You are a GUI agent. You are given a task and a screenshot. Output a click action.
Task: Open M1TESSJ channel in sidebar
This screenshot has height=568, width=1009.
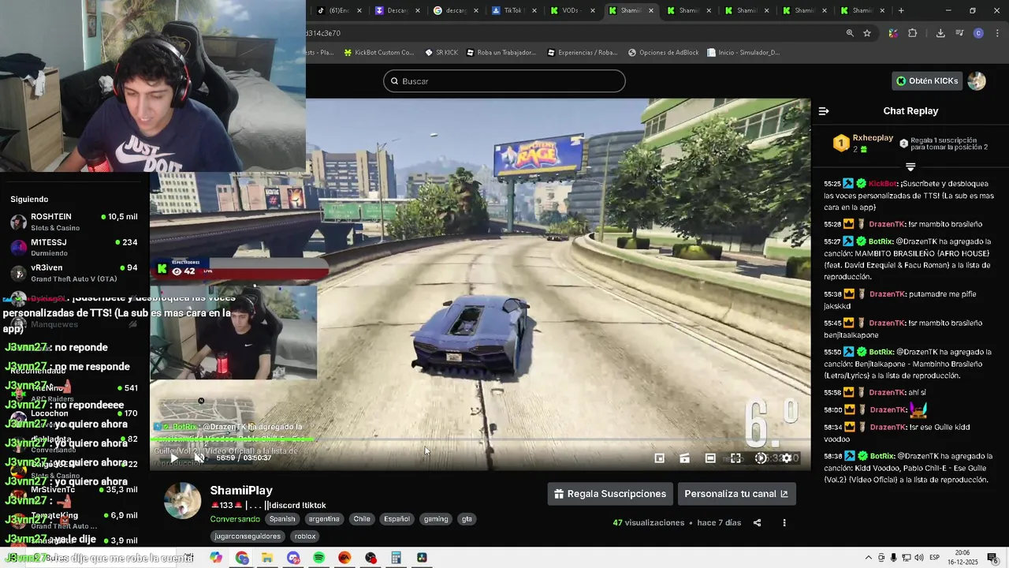[74, 247]
